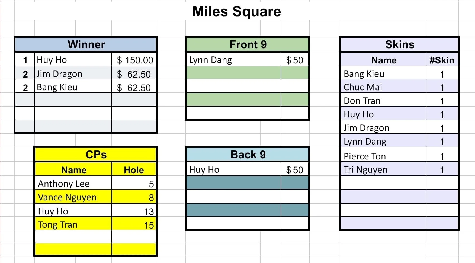This screenshot has width=475, height=263.
Task: Select the Miles Square title cell
Action: [236, 11]
